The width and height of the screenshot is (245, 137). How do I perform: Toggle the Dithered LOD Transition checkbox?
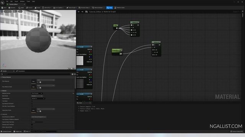(32, 124)
